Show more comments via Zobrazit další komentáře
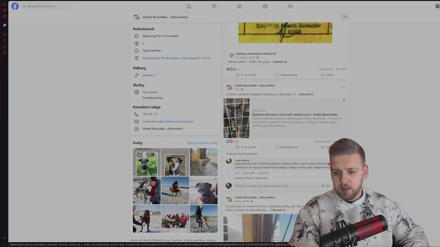Image resolution: width=440 pixels, height=247 pixels. coord(242,154)
